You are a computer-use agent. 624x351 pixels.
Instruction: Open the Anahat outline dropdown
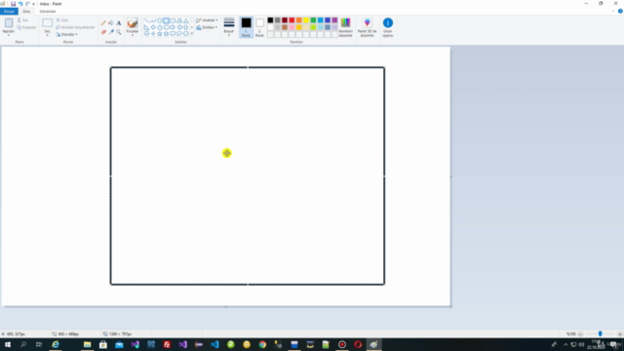point(207,20)
